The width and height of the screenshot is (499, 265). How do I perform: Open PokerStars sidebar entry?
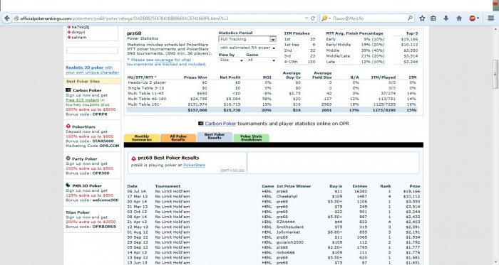[83, 126]
